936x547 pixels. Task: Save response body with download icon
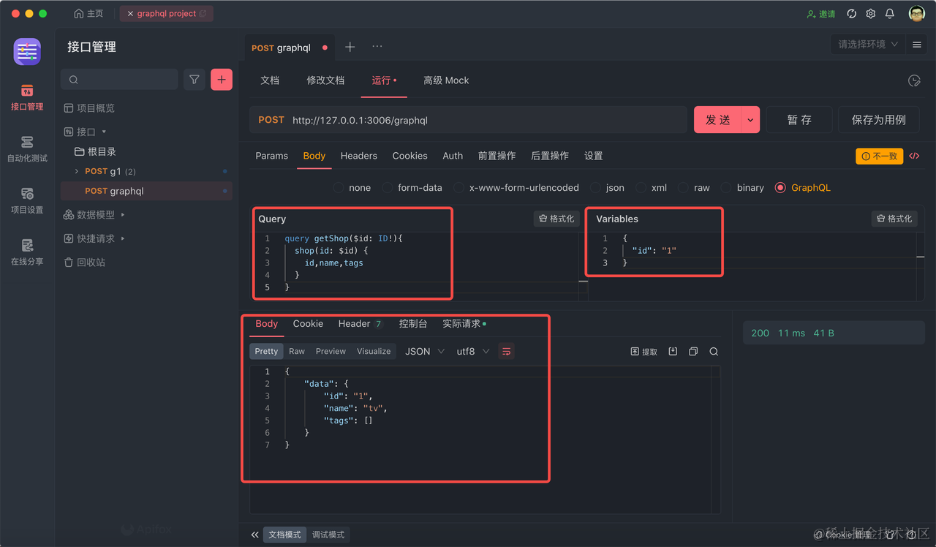click(x=673, y=351)
